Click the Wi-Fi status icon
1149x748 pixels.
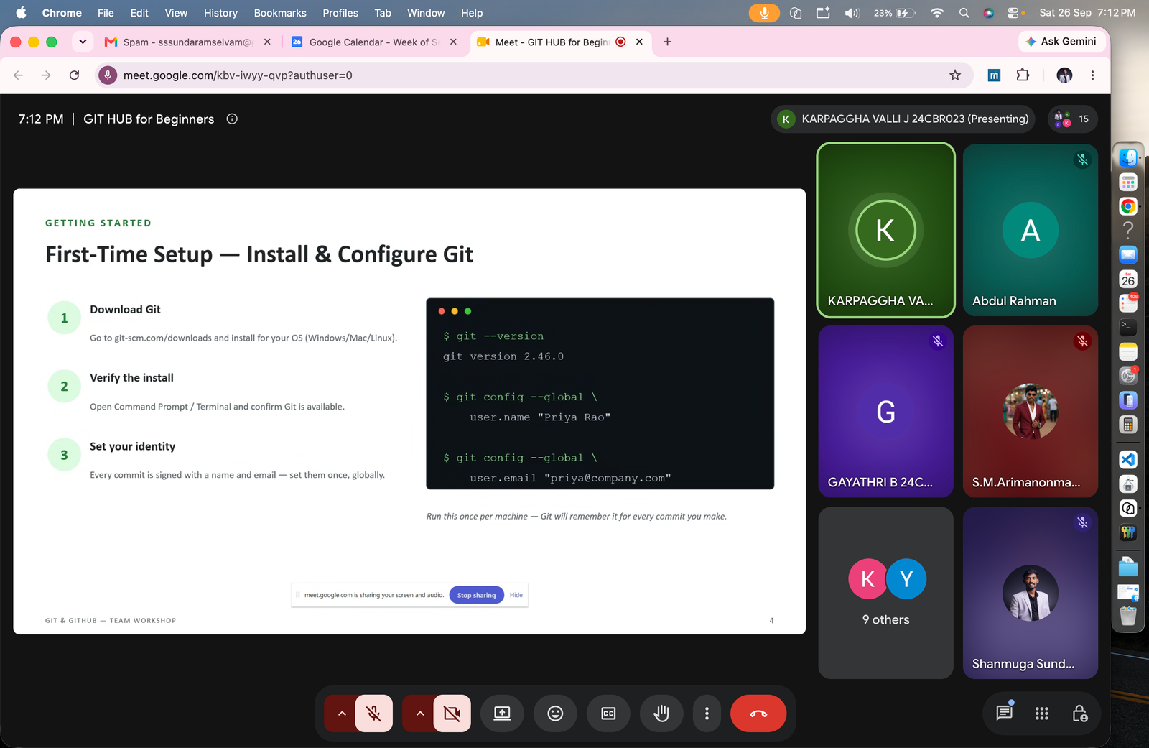[936, 13]
